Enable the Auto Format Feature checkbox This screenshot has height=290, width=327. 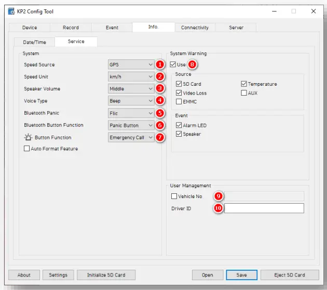click(x=26, y=149)
